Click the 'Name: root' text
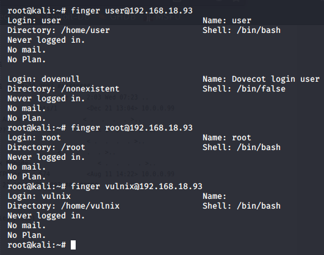 (227, 138)
